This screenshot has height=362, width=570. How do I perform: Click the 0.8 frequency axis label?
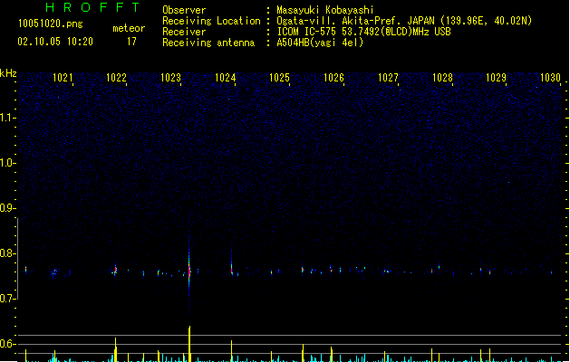7,253
